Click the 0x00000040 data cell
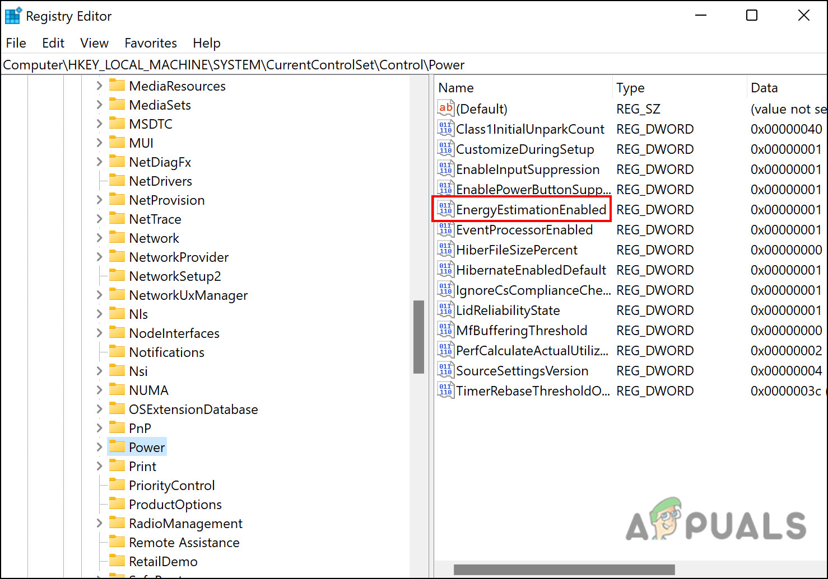 [787, 129]
